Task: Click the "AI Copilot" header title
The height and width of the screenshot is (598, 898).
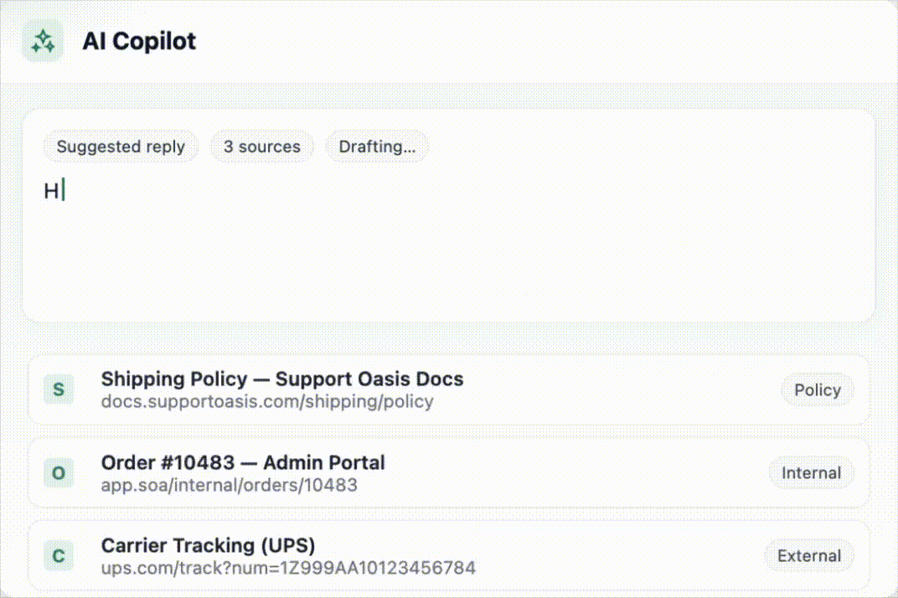Action: click(139, 40)
